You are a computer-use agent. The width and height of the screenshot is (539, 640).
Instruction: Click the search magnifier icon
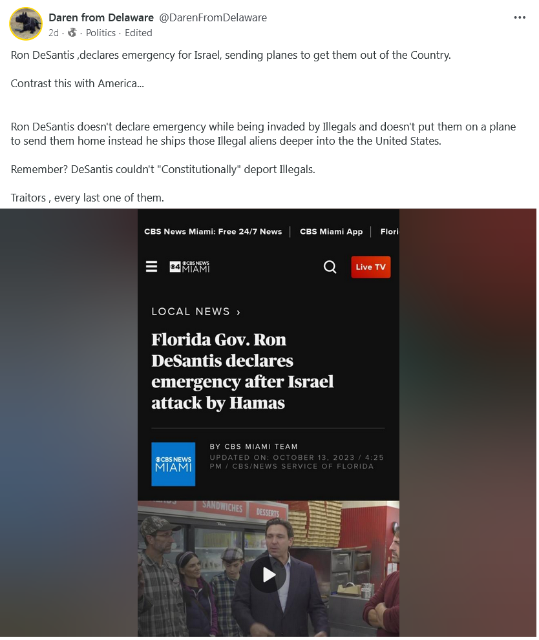click(330, 267)
